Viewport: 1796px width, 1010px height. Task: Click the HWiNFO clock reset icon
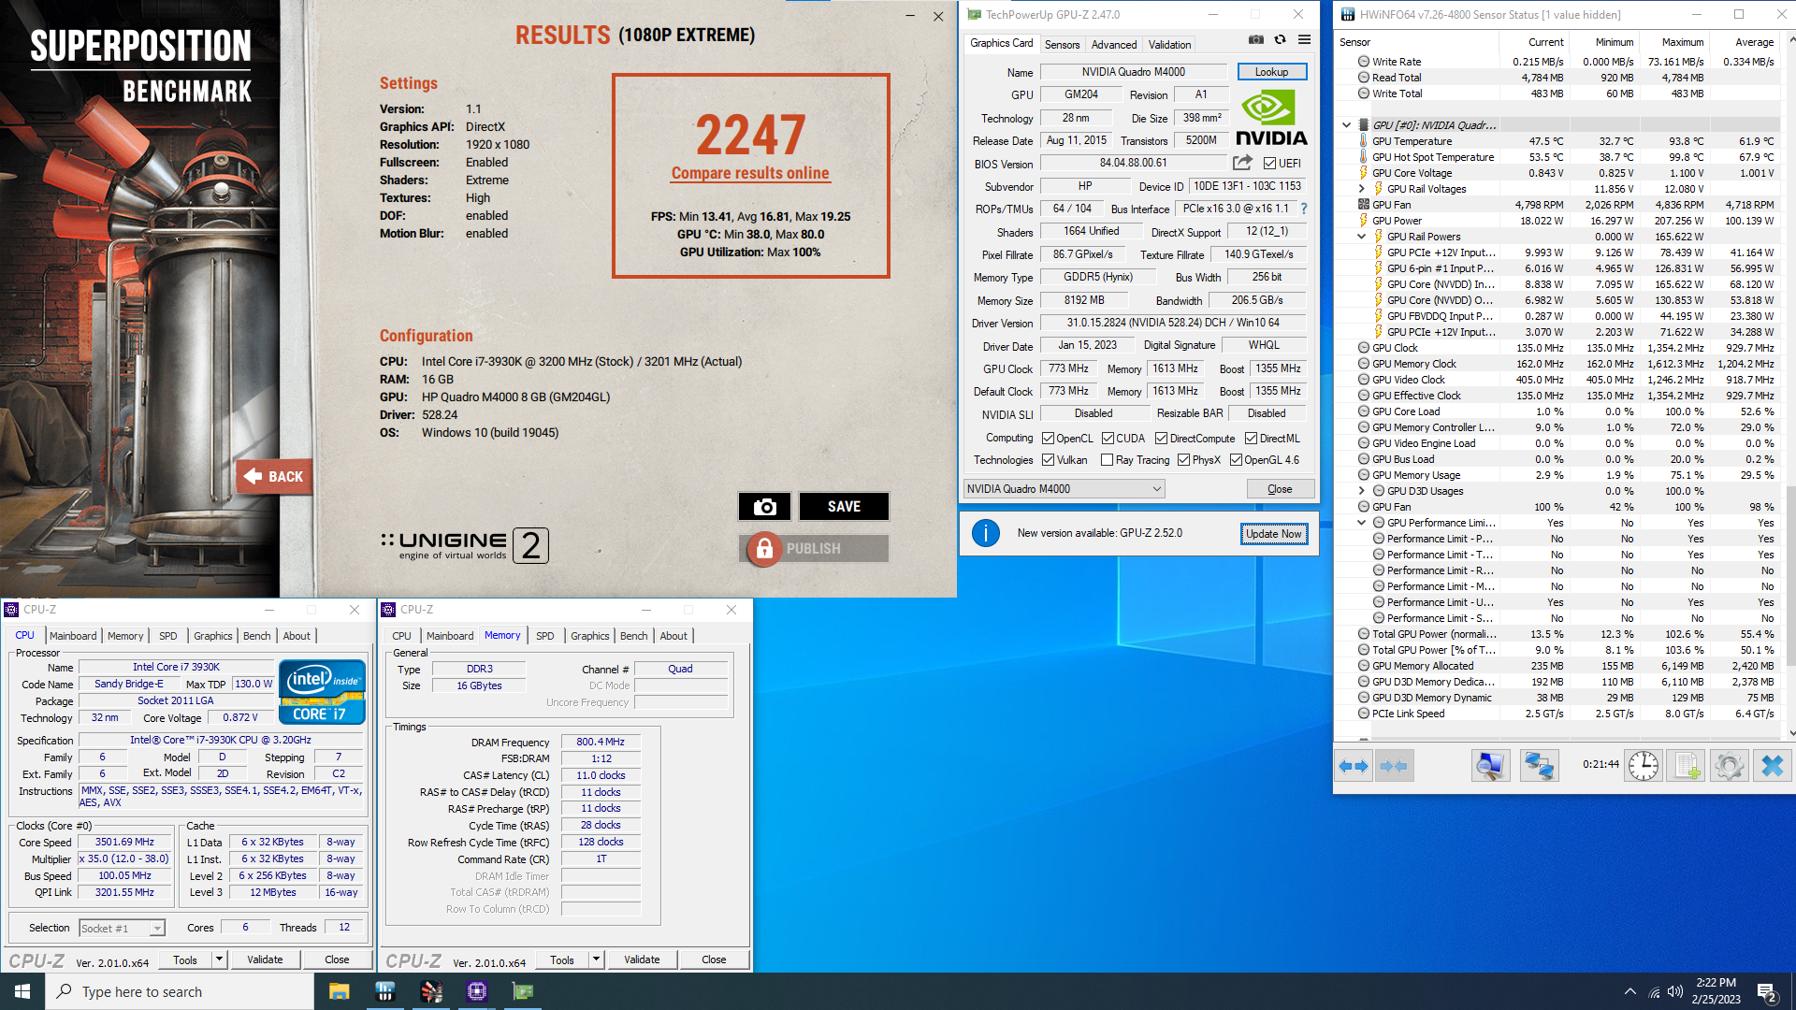(x=1644, y=766)
